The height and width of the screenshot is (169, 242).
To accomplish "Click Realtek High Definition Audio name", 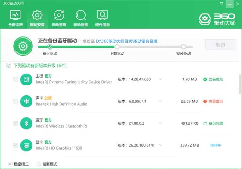I will (61, 104).
